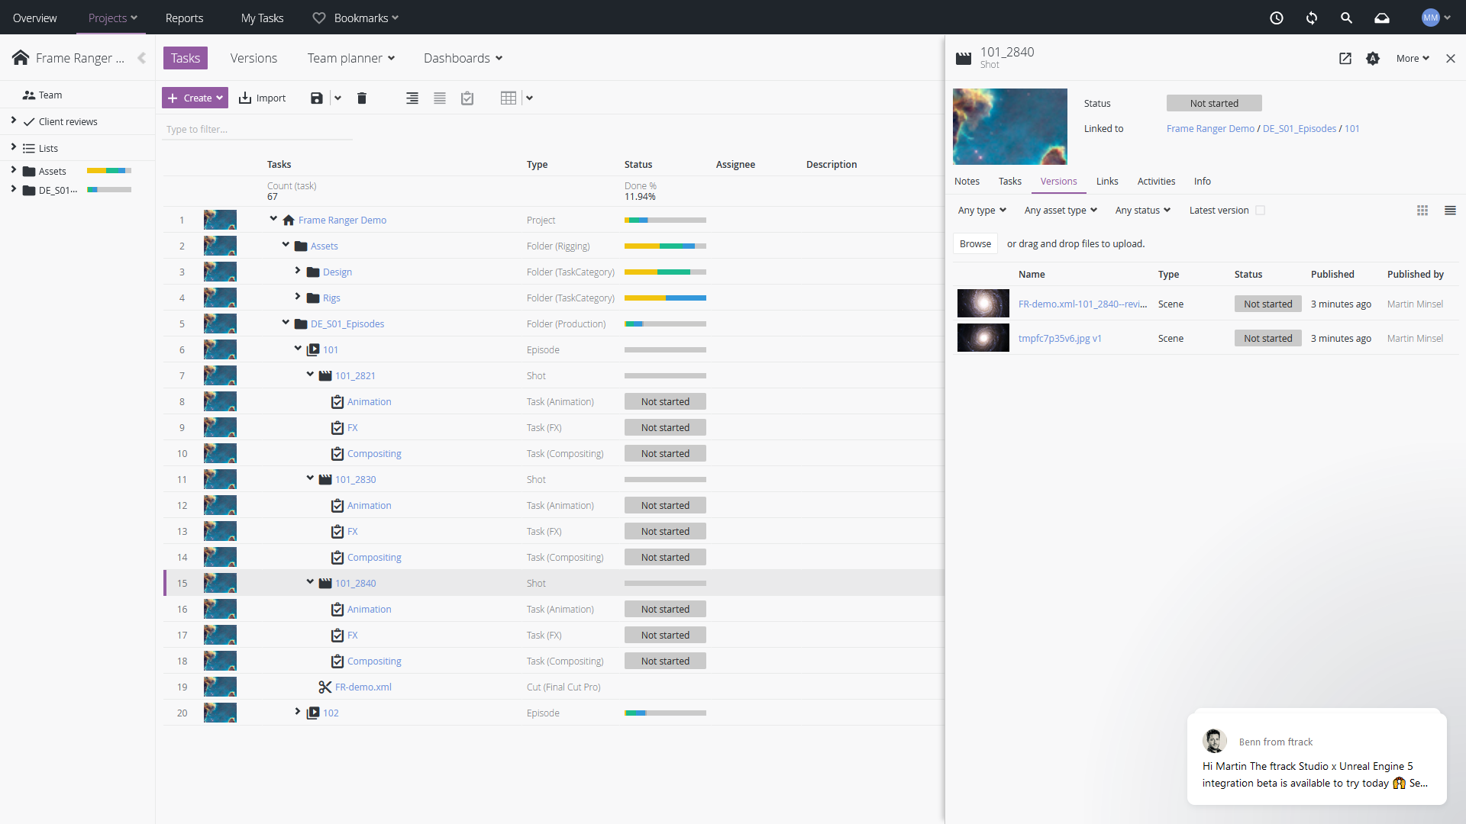Open the Any asset type dropdown

click(1060, 211)
